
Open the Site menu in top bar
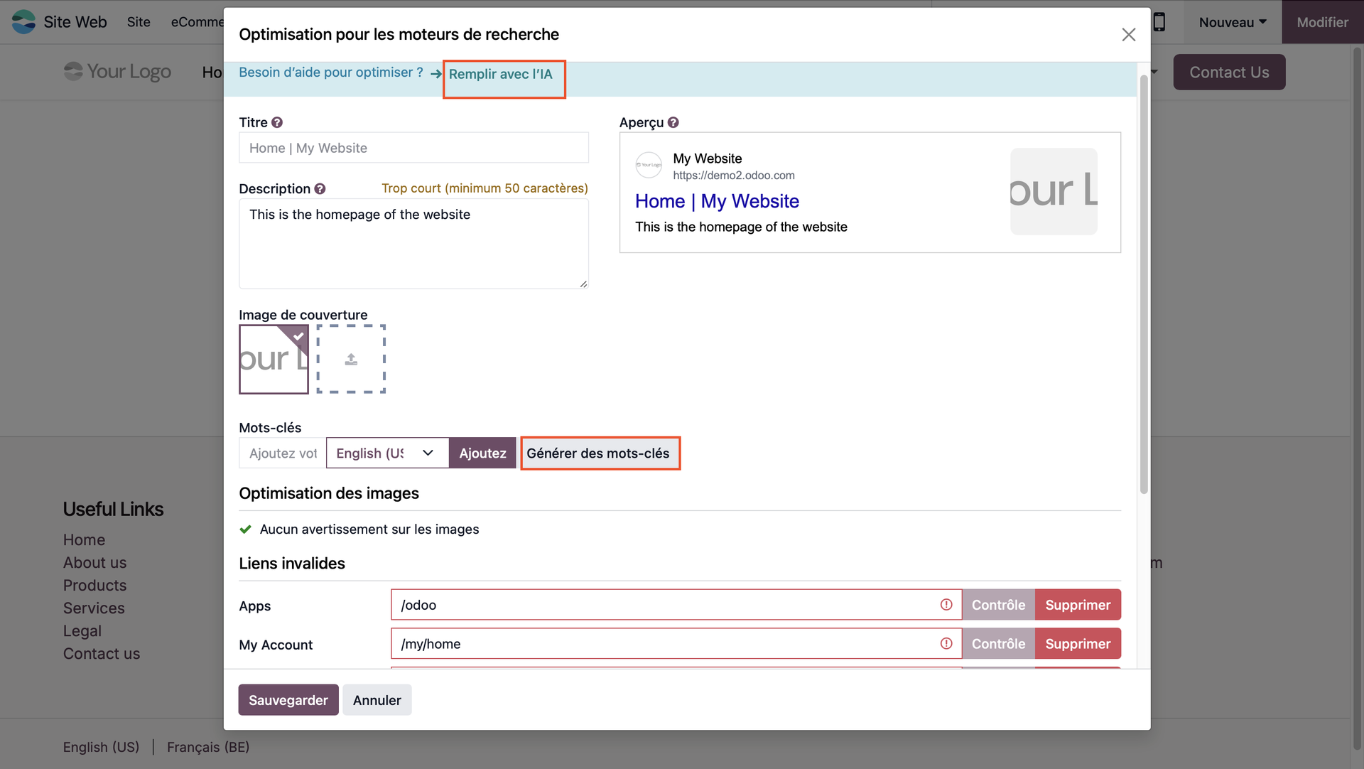coord(139,22)
